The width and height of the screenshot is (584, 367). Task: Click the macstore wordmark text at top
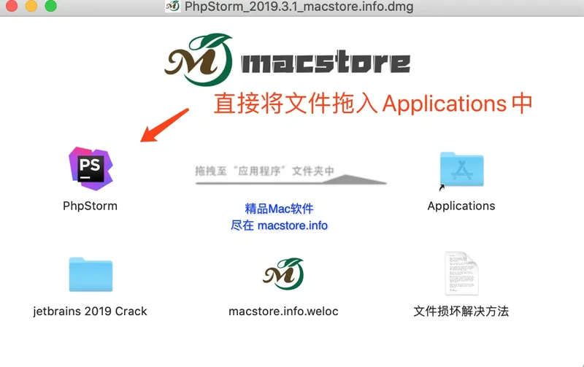click(x=325, y=63)
